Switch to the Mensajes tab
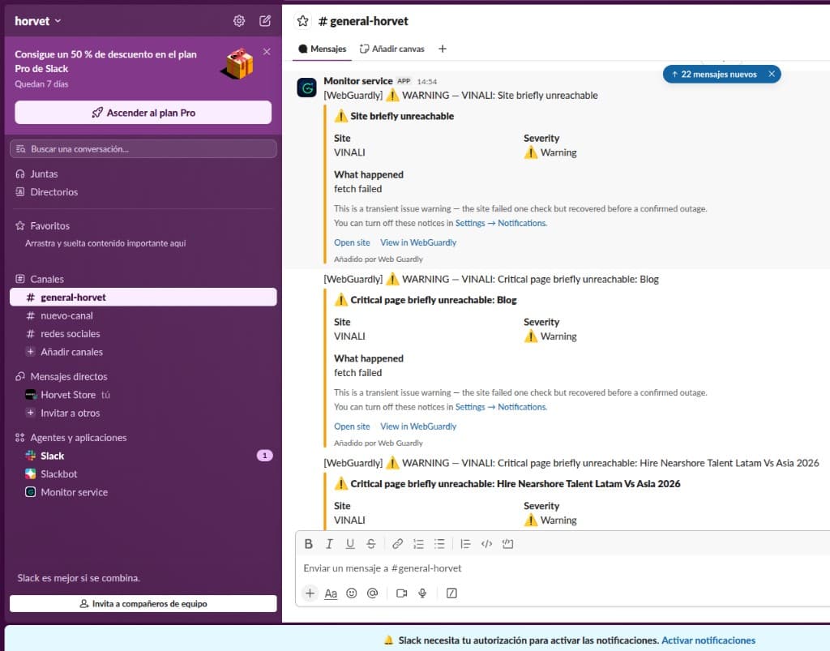The width and height of the screenshot is (830, 651). click(x=323, y=49)
